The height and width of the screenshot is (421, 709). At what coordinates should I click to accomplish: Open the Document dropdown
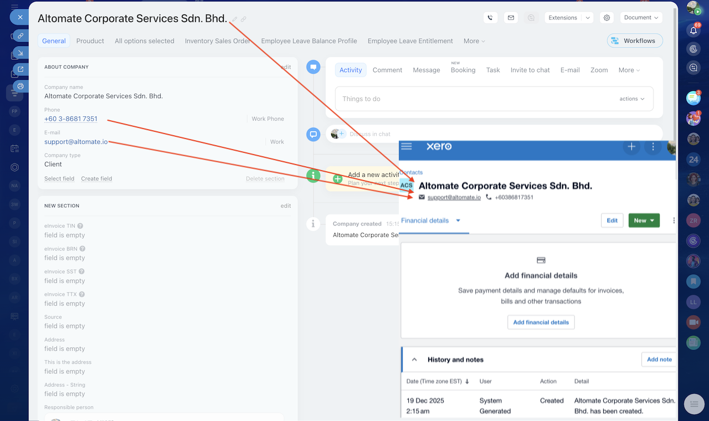[x=641, y=18]
